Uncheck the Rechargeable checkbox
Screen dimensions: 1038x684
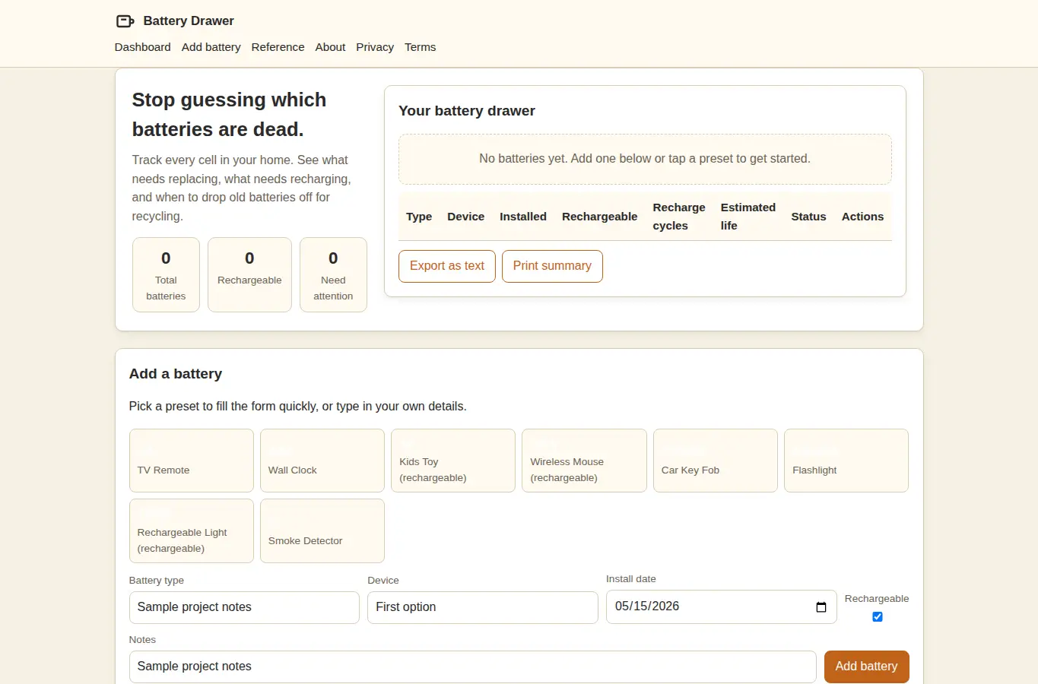[x=878, y=616]
